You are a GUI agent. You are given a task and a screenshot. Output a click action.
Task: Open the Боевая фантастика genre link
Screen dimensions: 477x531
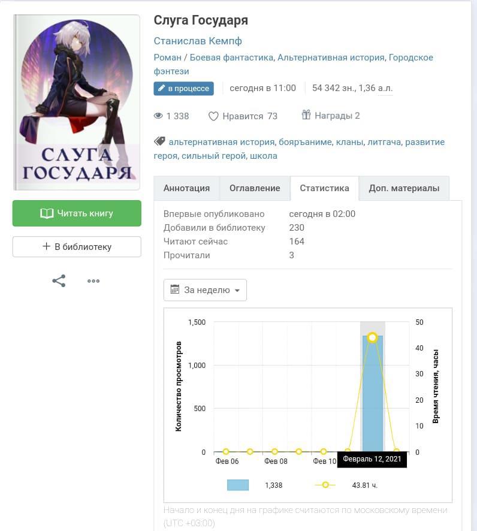(232, 58)
